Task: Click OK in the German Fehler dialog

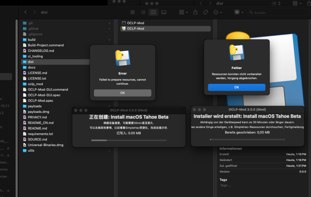Action: 237,87
